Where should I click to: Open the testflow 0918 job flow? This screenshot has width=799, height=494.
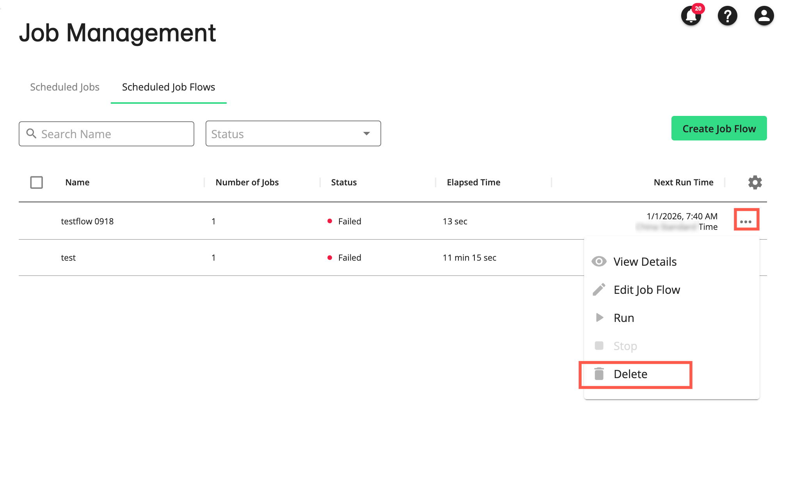tap(87, 221)
